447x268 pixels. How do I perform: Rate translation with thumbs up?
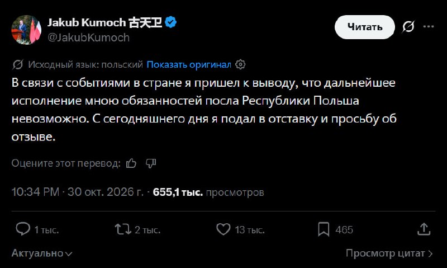(x=131, y=163)
